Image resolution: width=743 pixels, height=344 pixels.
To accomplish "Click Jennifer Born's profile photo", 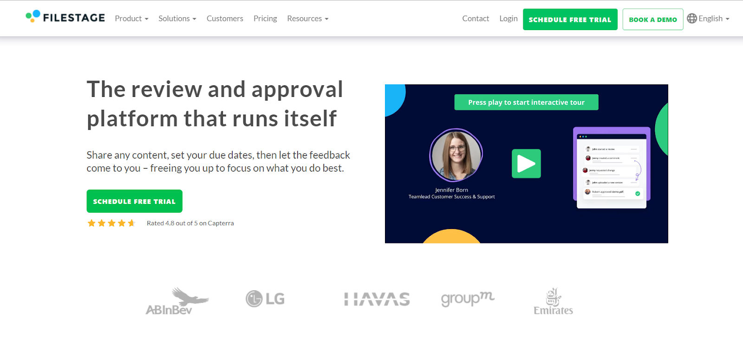I will (456, 155).
